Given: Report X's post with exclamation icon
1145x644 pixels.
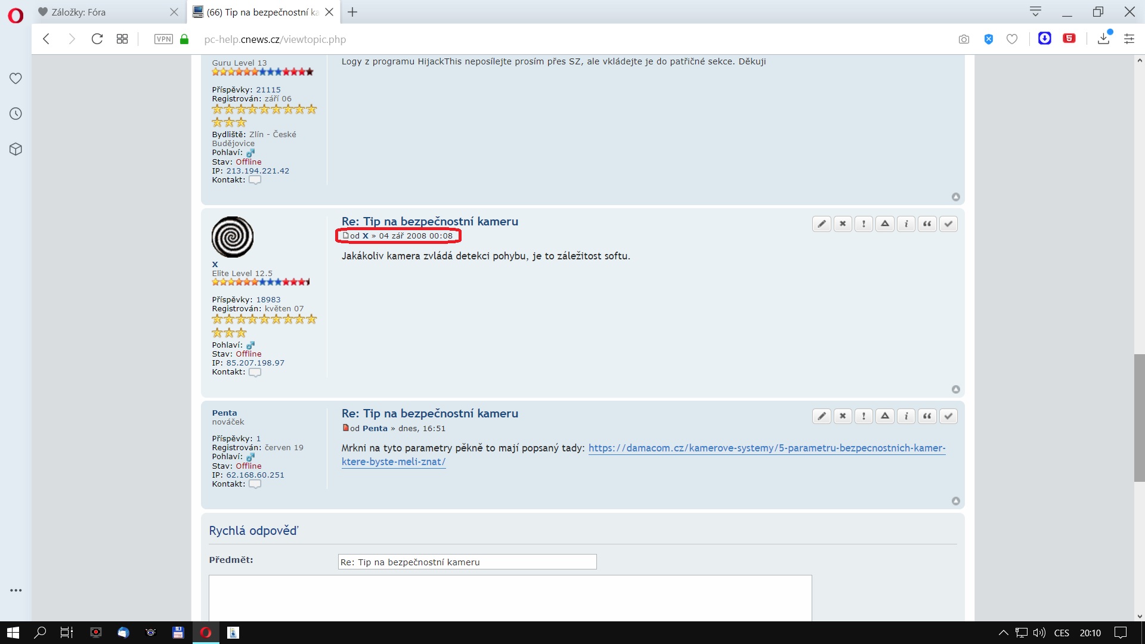Looking at the screenshot, I should click(x=864, y=224).
